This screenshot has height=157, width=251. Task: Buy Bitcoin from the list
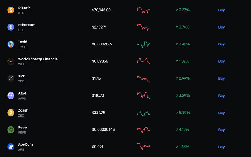pos(222,10)
